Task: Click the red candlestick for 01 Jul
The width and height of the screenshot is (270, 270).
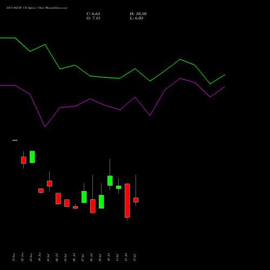Action: click(50, 184)
